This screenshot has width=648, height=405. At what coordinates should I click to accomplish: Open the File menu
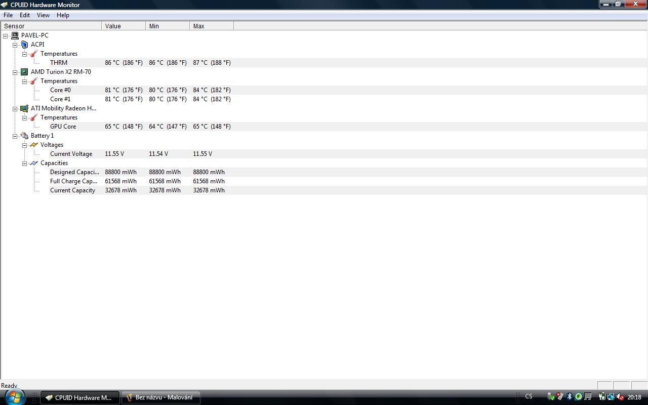coord(8,15)
